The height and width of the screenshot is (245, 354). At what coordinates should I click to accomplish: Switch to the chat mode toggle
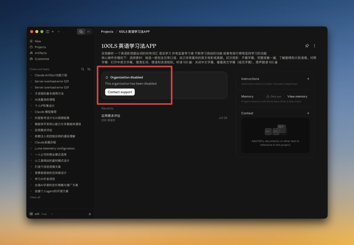click(81, 32)
